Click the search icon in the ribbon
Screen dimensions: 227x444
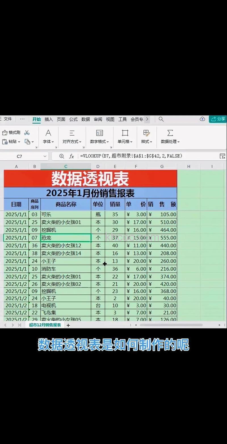[161, 119]
